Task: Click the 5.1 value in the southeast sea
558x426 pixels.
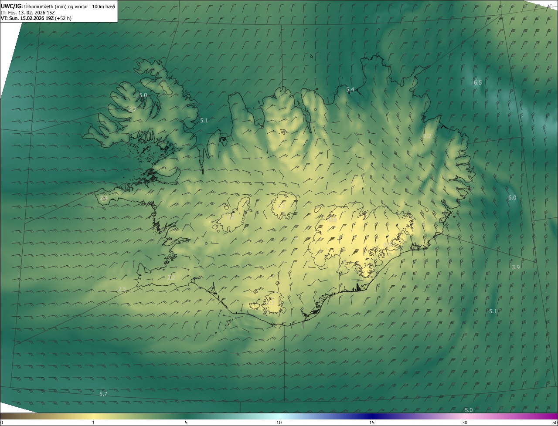Action: pos(493,311)
